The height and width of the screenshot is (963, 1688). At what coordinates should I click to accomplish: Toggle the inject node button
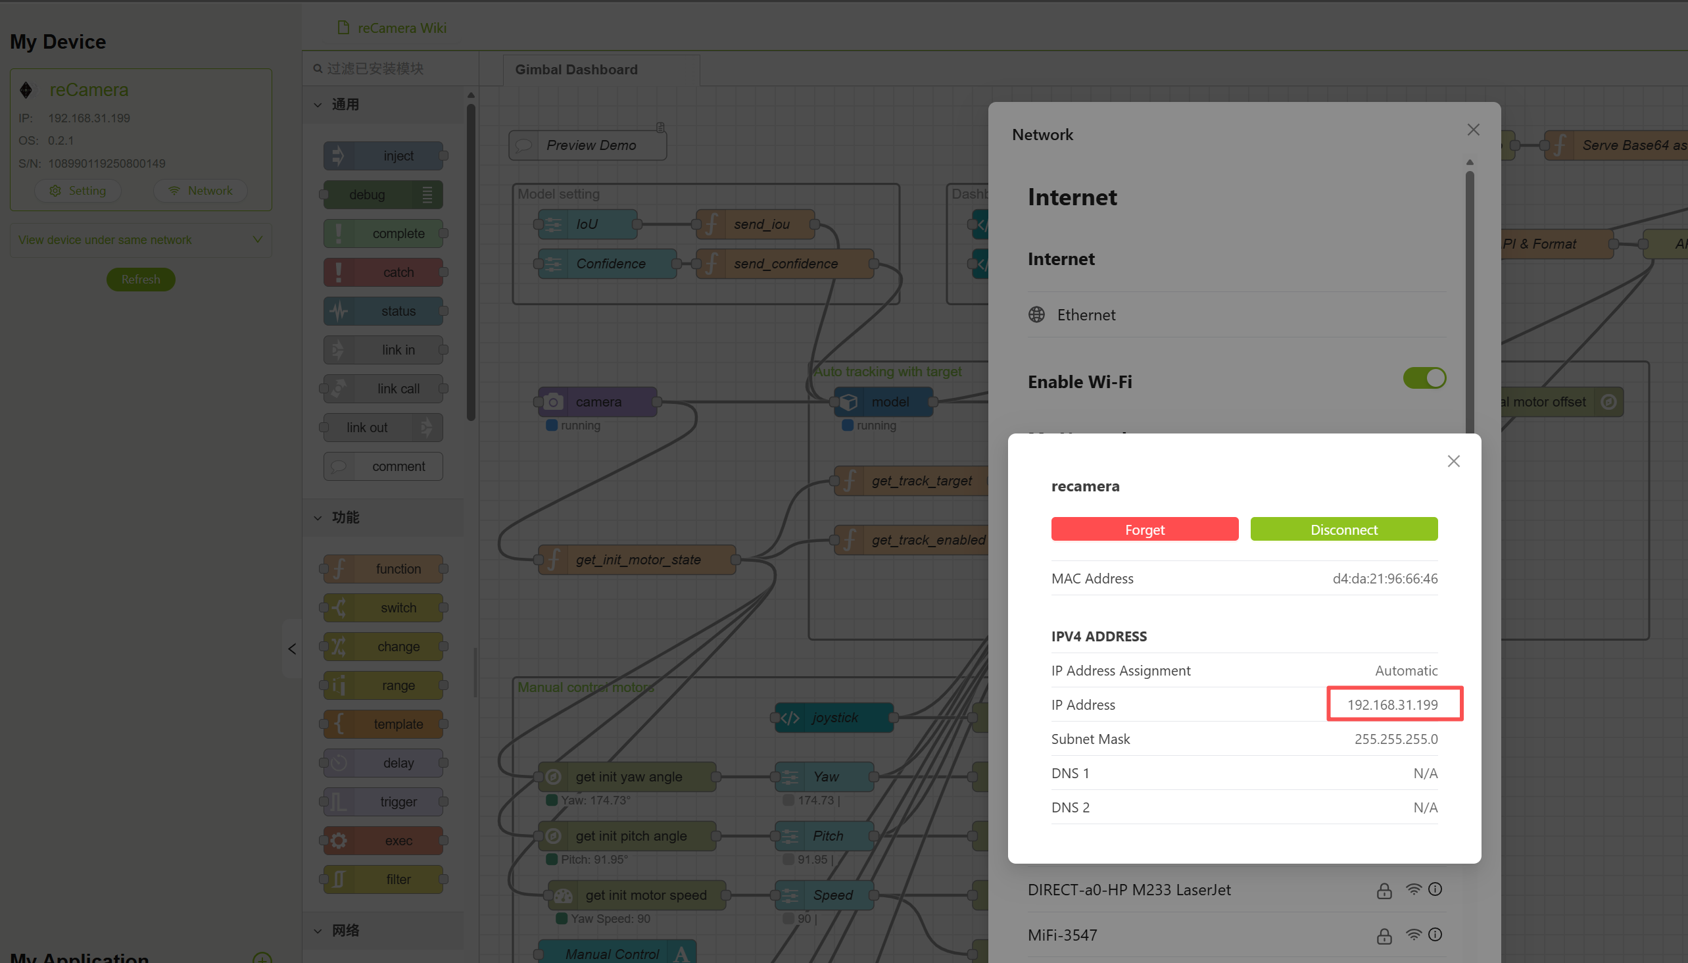[x=338, y=156]
